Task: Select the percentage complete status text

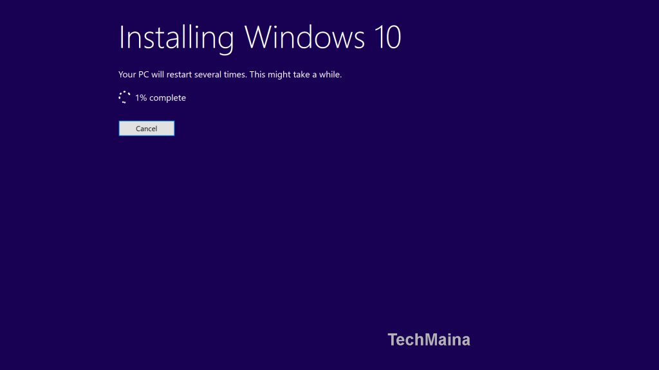Action: tap(160, 98)
